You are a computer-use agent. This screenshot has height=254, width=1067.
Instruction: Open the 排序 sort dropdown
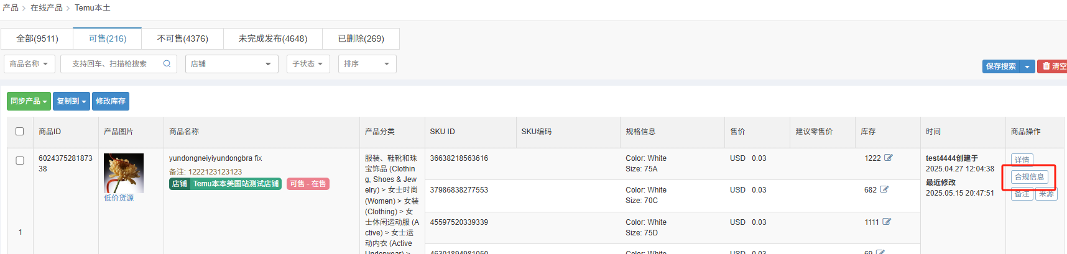[x=367, y=64]
